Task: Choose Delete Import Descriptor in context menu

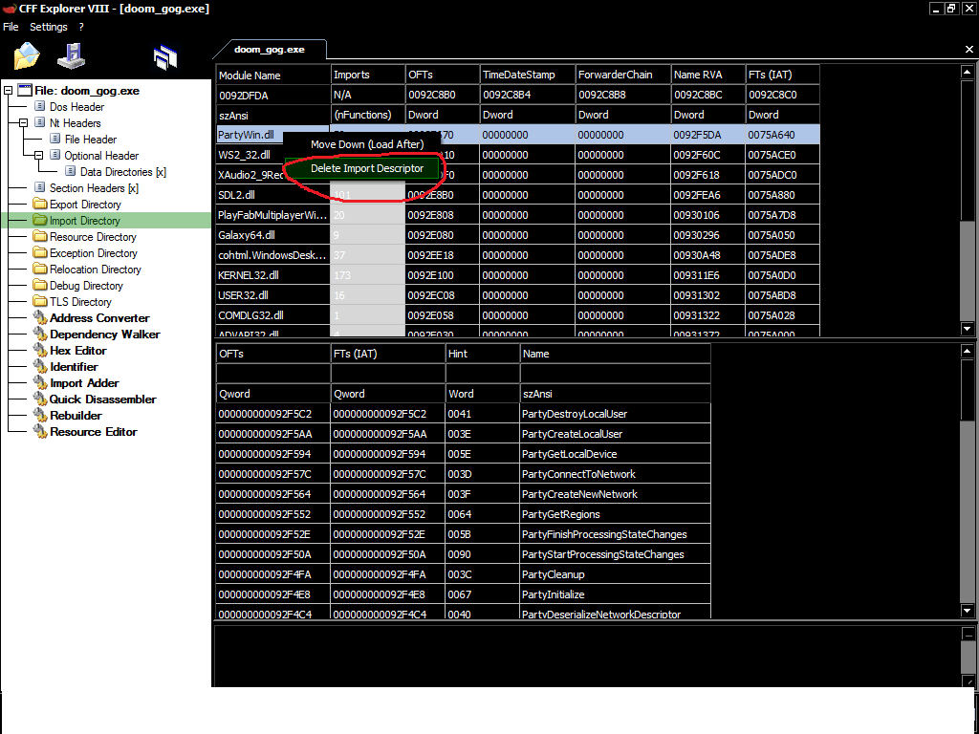Action: [x=367, y=168]
